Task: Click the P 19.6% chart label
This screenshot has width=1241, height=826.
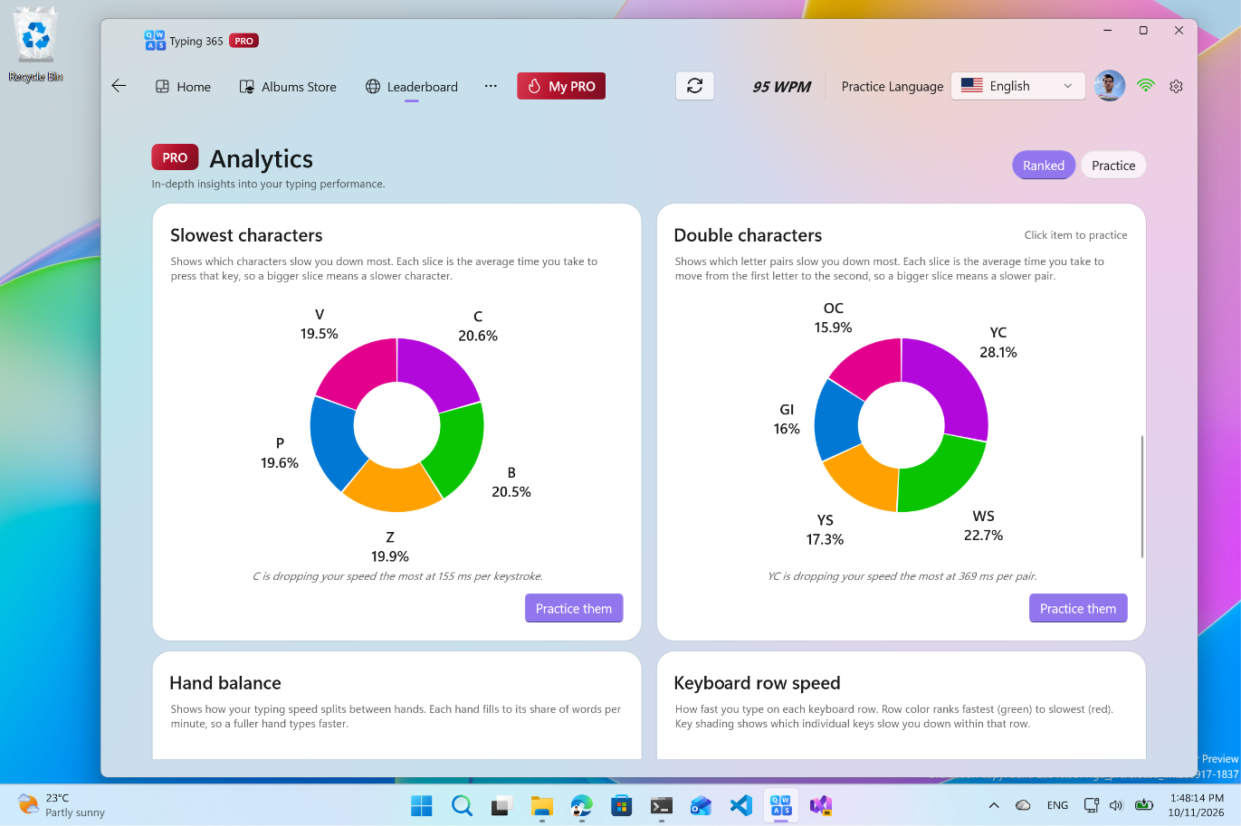Action: click(280, 453)
